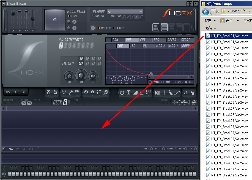Toggle loop playback in Slicex transport
The height and width of the screenshot is (180, 252).
[8, 92]
